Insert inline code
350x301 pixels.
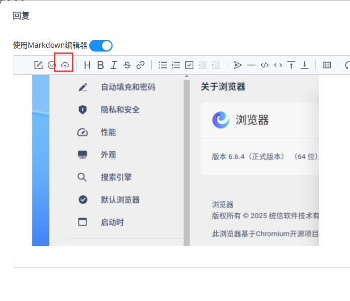coord(278,65)
